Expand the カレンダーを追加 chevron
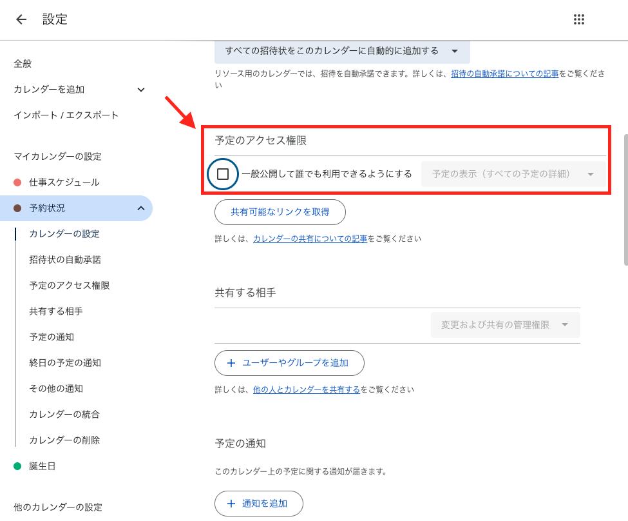 point(141,90)
